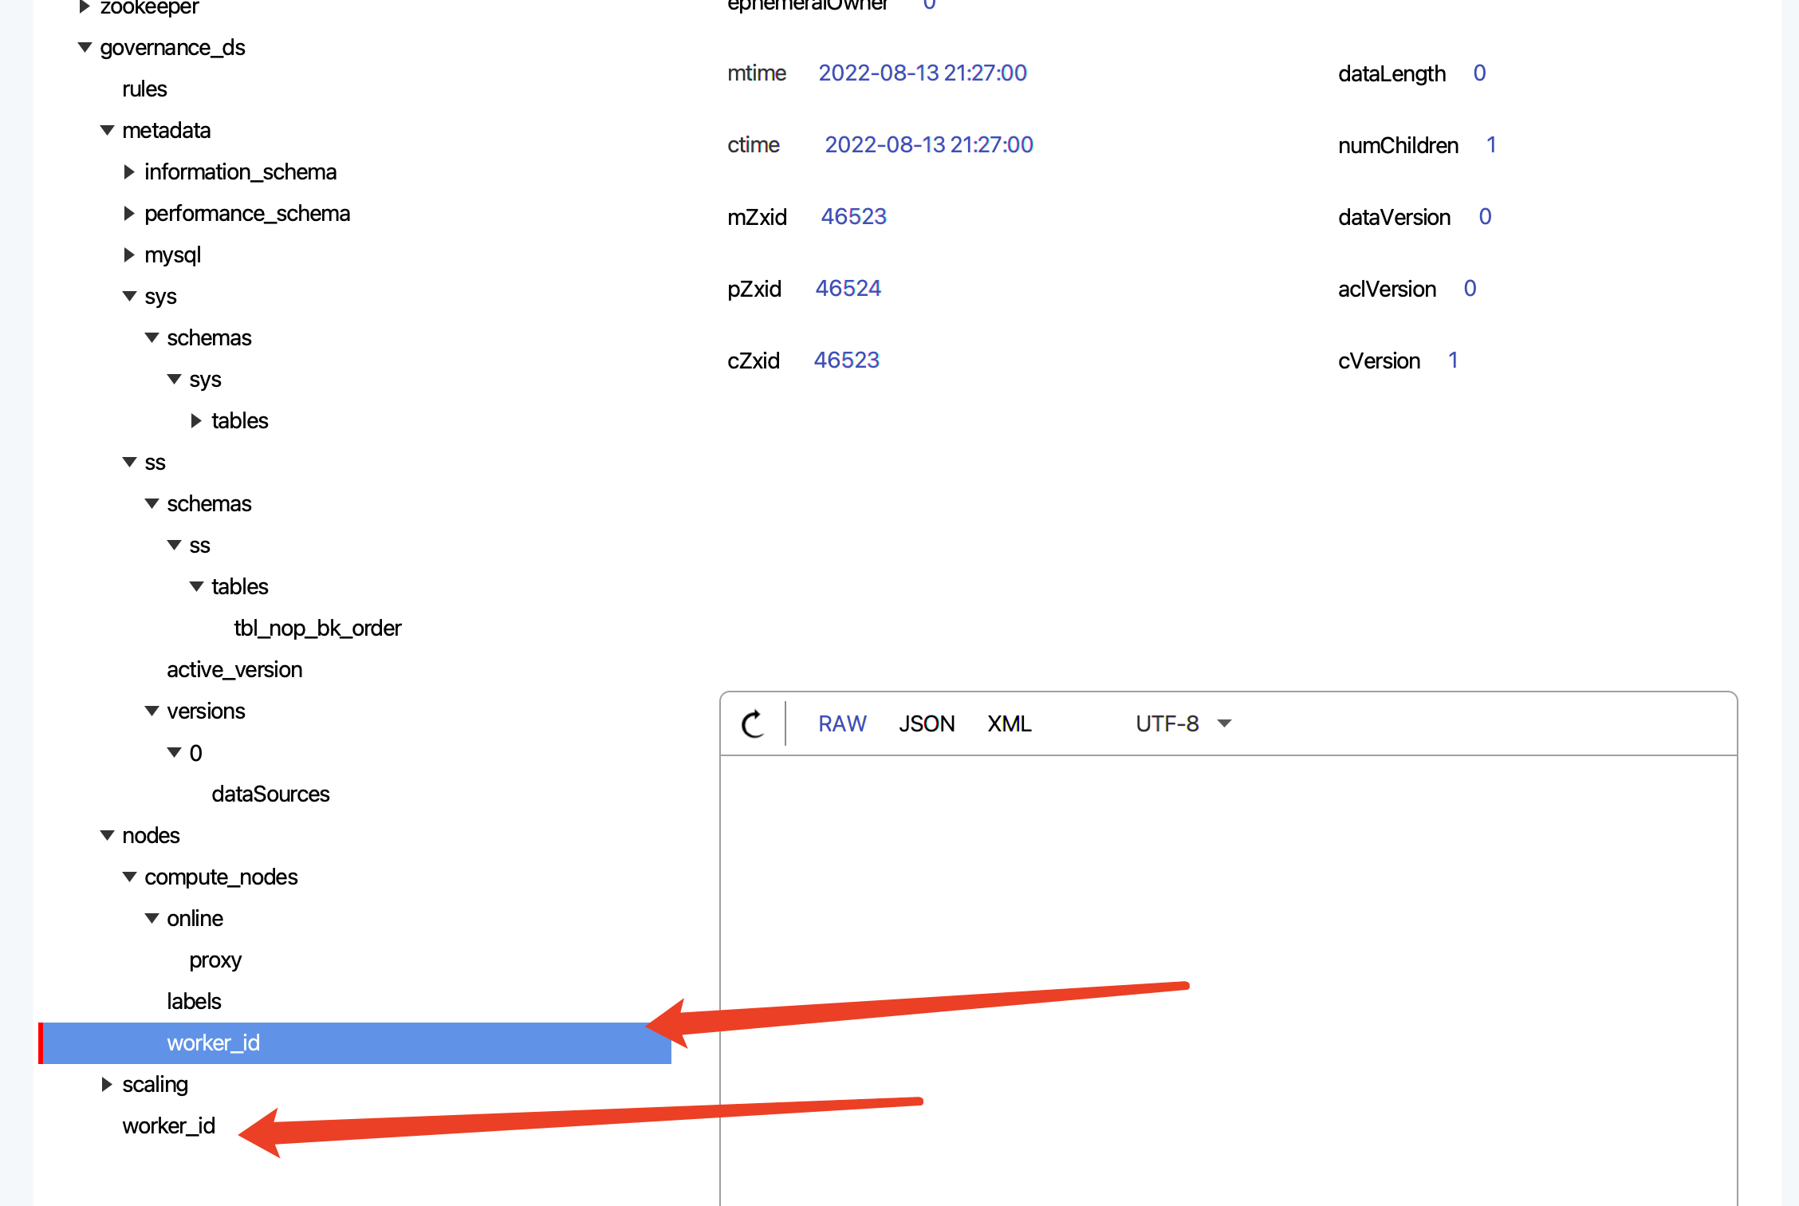Select the tbl_nop_bk_order table node

317,628
